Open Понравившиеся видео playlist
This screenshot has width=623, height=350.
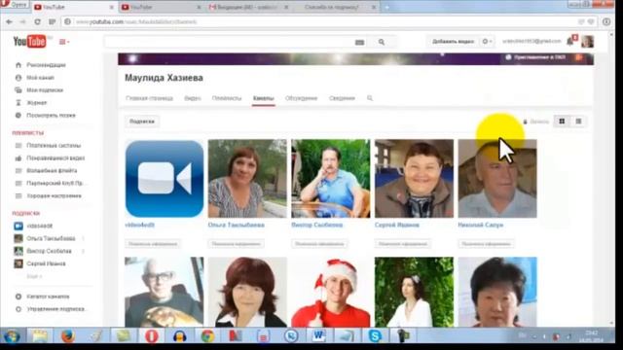coord(55,158)
